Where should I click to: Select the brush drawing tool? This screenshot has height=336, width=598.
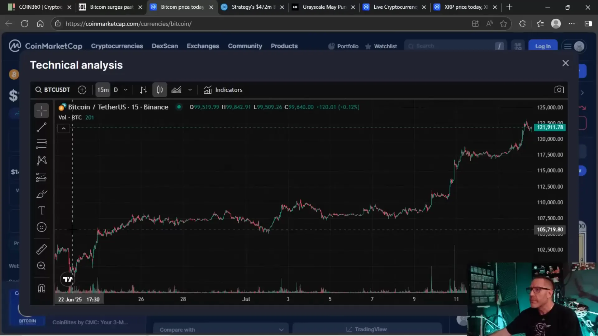point(41,194)
